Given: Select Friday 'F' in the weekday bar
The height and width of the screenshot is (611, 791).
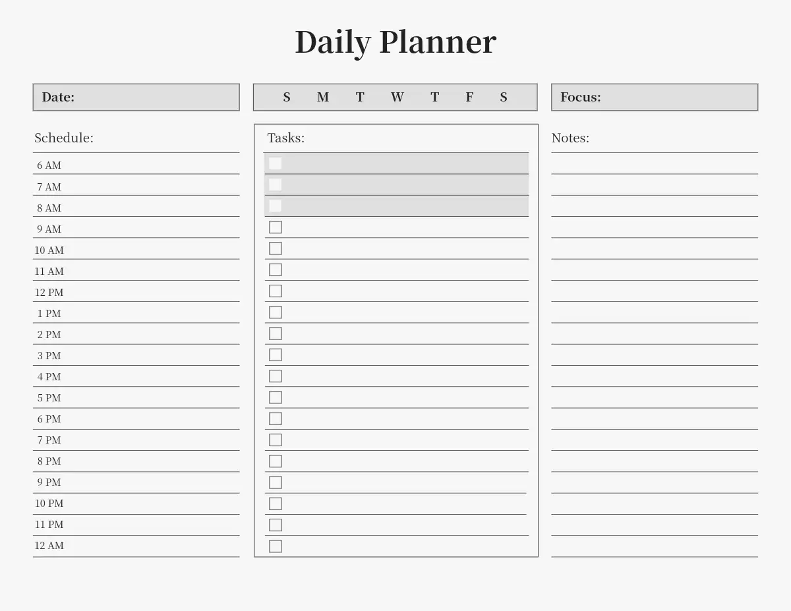Looking at the screenshot, I should tap(469, 97).
